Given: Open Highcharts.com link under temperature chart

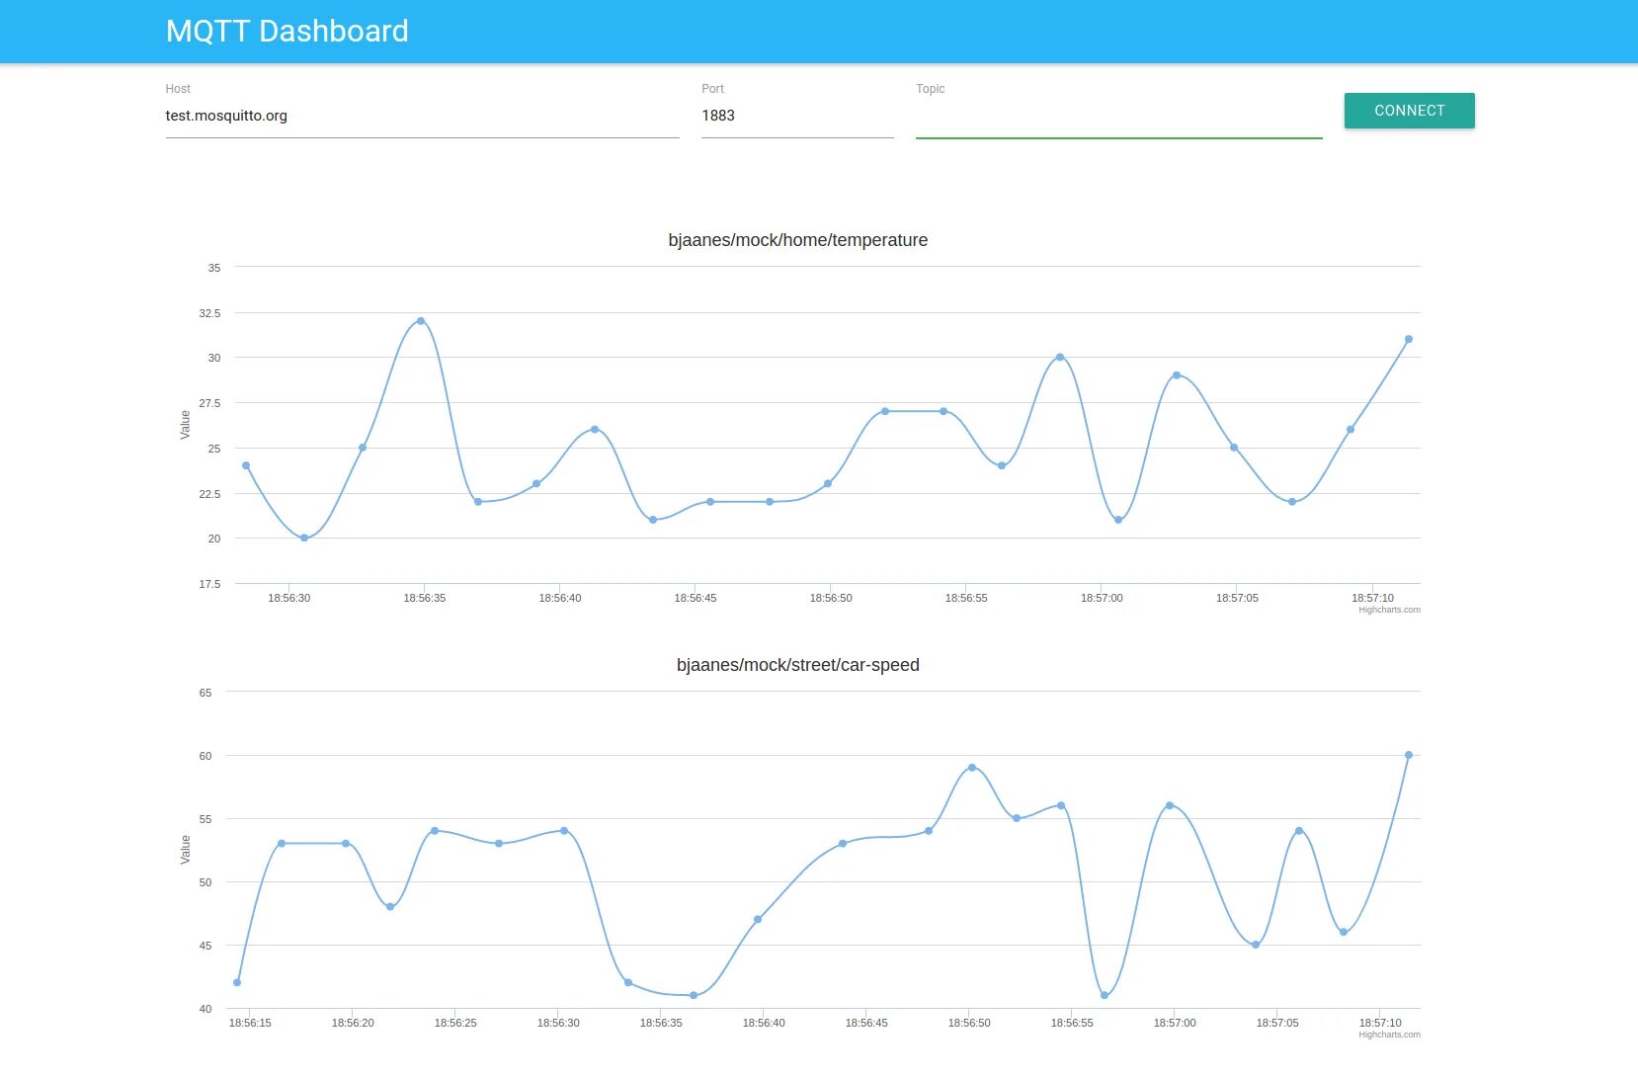Looking at the screenshot, I should point(1389,610).
